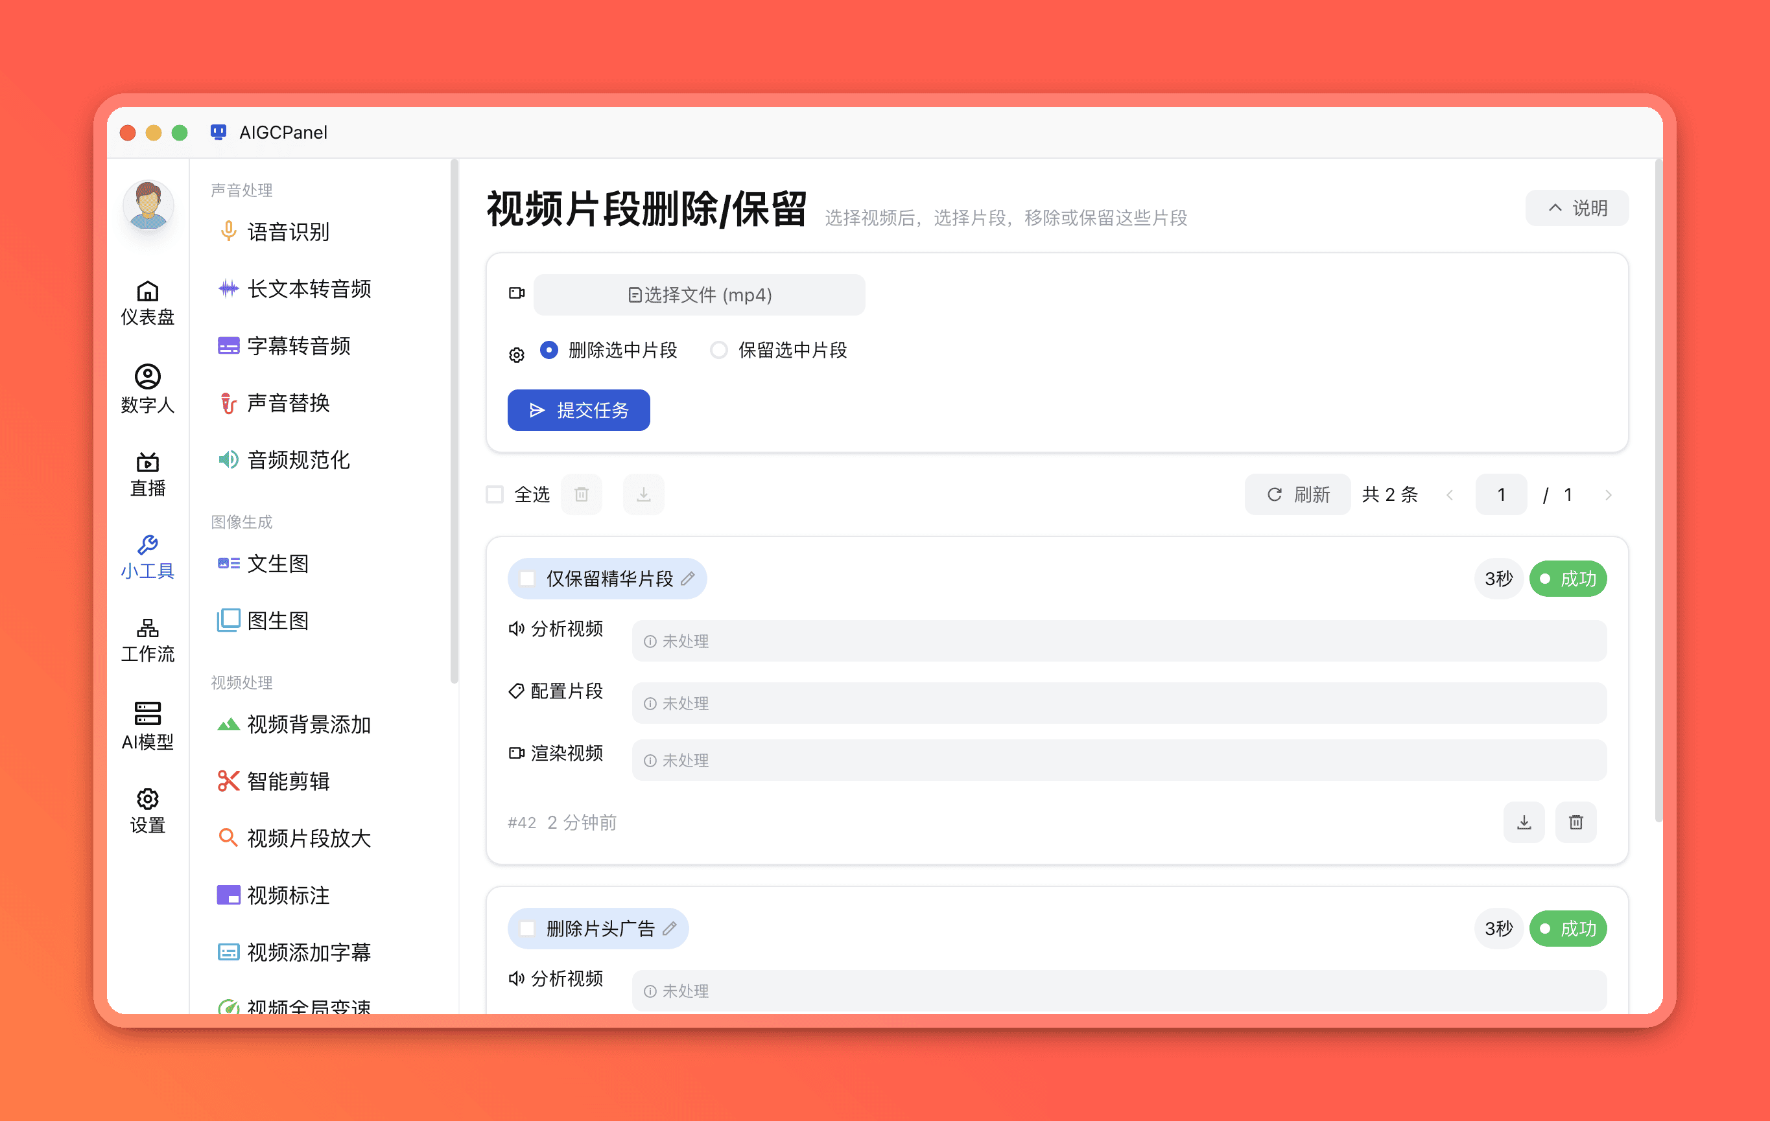Screen dimensions: 1770x1121
Task: Delete task #42 with trash icon
Action: click(1576, 822)
